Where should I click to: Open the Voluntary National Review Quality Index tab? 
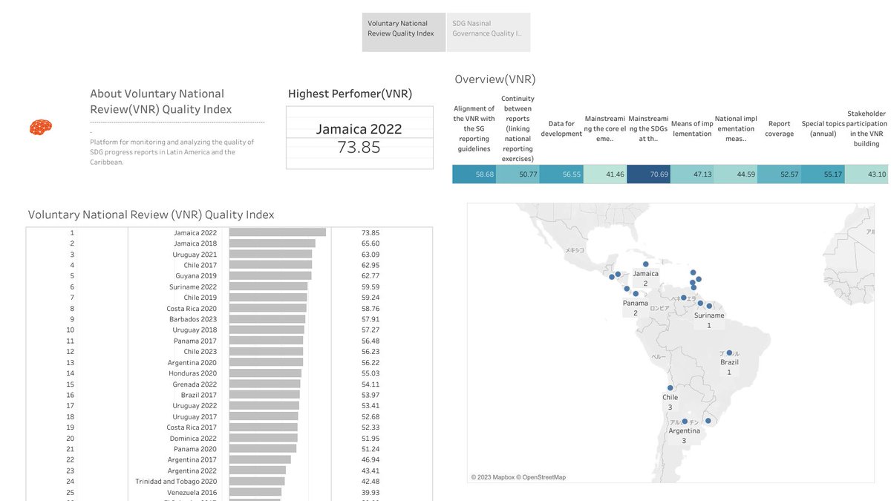pyautogui.click(x=404, y=32)
